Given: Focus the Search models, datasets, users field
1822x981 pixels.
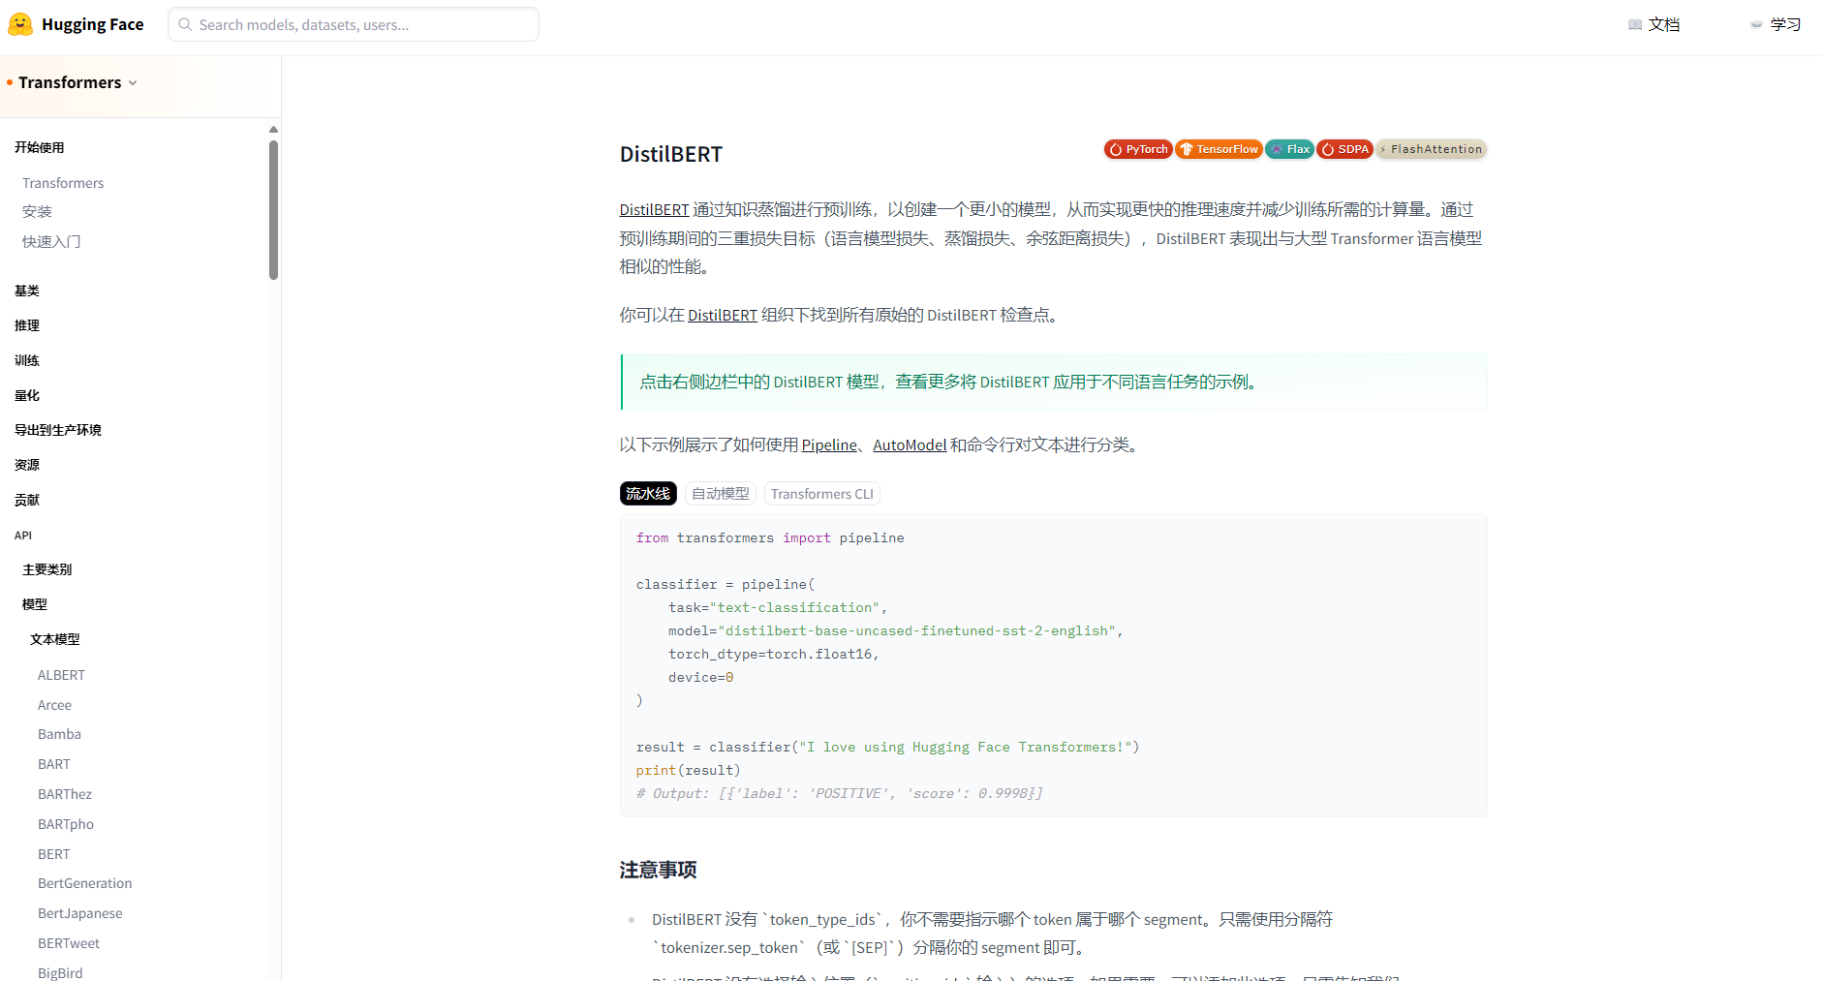Looking at the screenshot, I should pyautogui.click(x=354, y=24).
